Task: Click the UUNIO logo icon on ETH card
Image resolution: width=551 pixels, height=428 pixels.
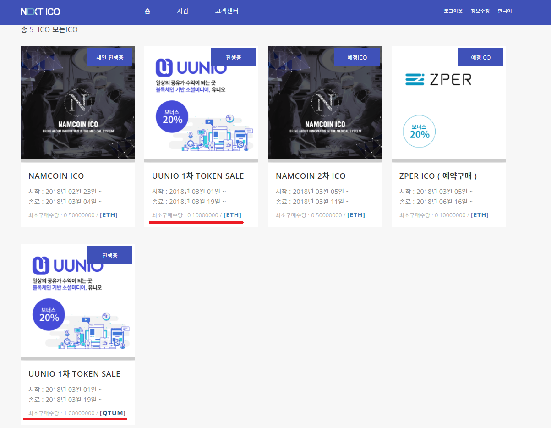Action: [165, 67]
